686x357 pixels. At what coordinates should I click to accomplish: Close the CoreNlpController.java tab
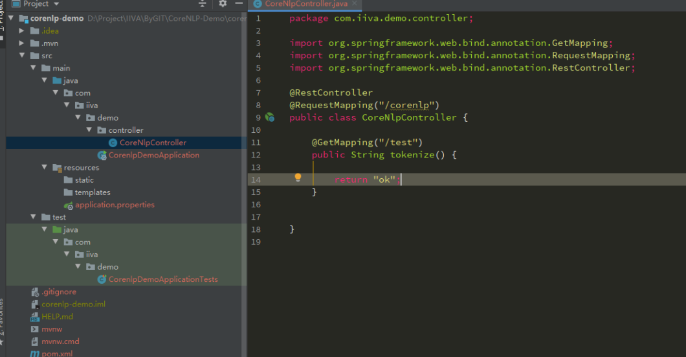click(355, 3)
